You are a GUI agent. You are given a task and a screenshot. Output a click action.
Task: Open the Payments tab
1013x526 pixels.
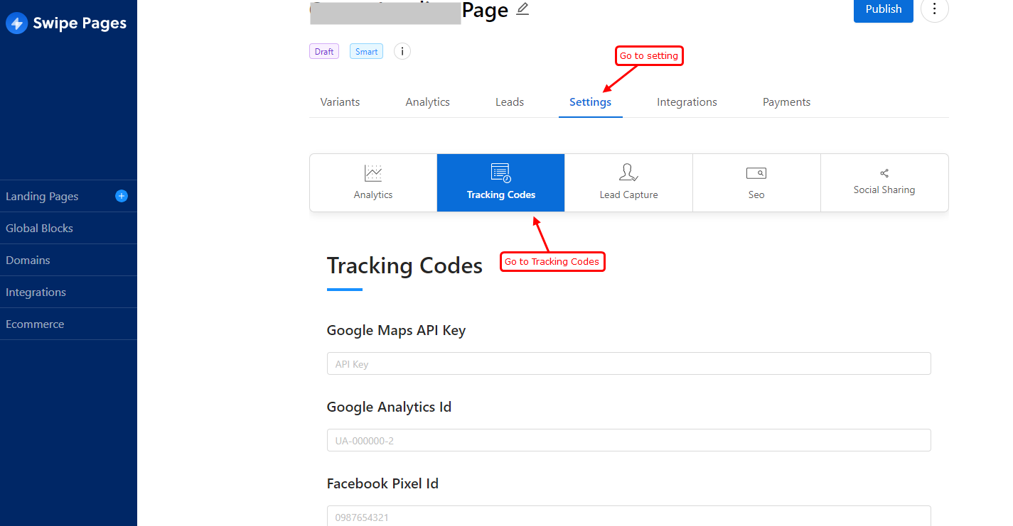click(x=786, y=102)
